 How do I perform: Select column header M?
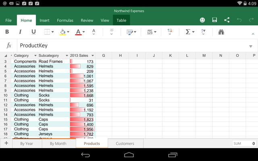[x=204, y=56]
